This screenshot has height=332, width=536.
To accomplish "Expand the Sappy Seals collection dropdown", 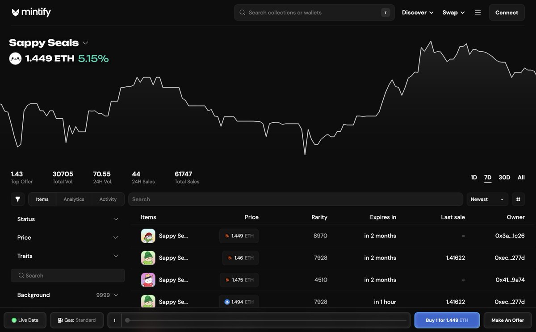I will coord(85,43).
